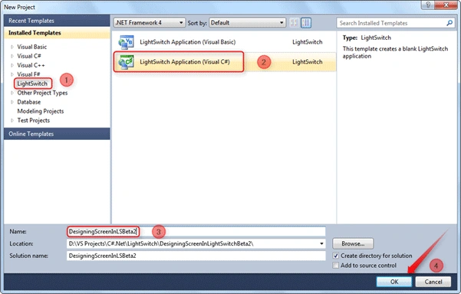Open the Location path dropdown arrow
The height and width of the screenshot is (294, 461).
coord(321,243)
